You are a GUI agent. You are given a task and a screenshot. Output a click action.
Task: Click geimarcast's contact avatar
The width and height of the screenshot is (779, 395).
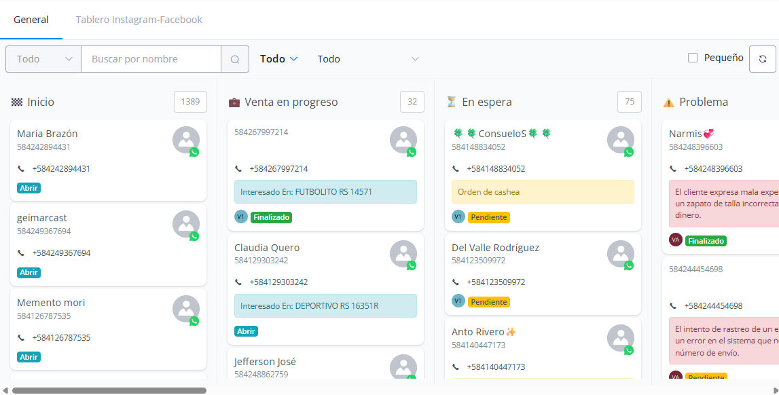coord(186,224)
